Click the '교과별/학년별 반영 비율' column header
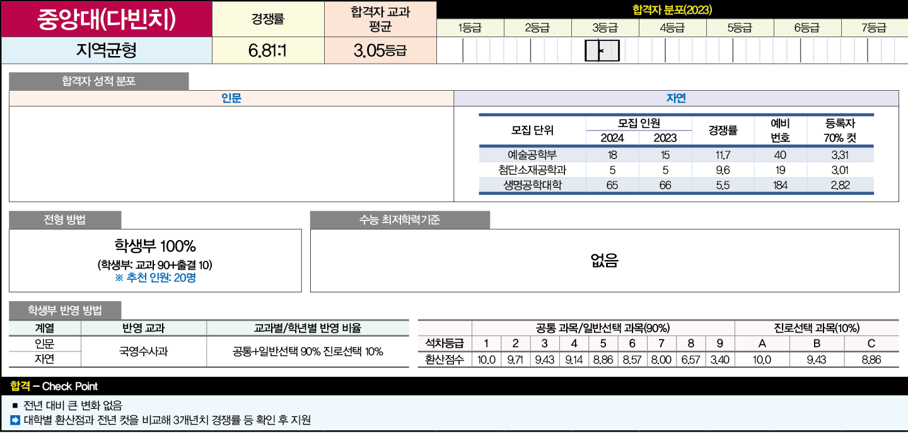 point(308,328)
